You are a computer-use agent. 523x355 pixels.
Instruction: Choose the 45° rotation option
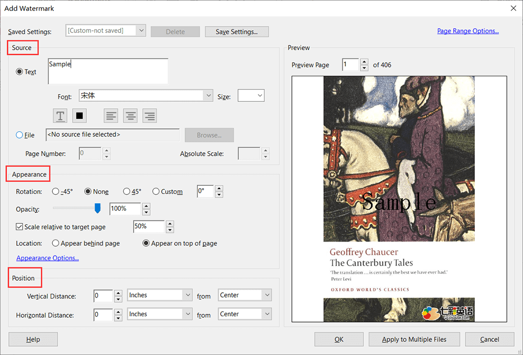[x=127, y=191]
